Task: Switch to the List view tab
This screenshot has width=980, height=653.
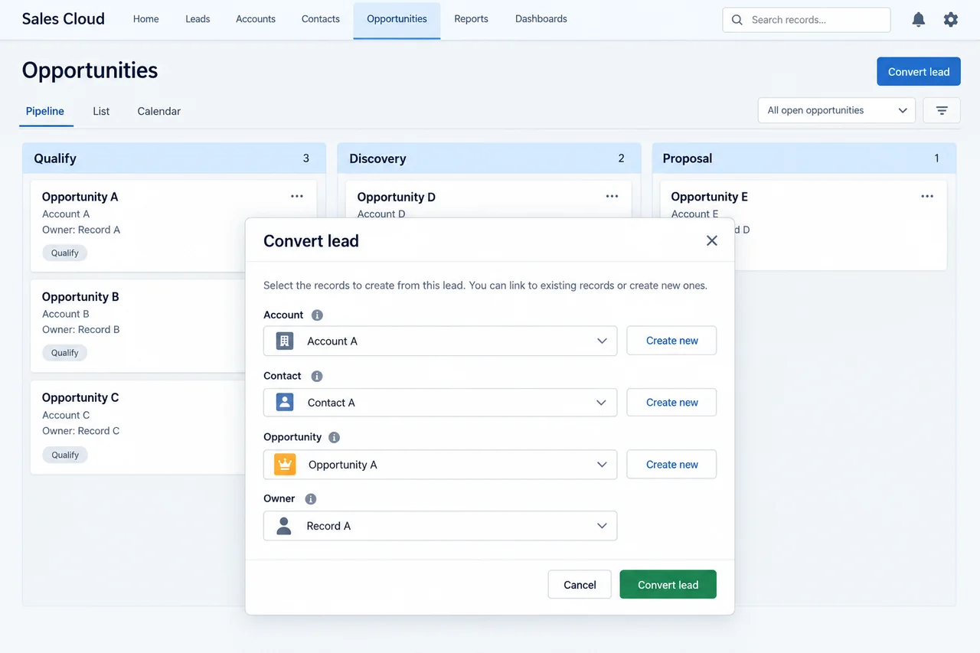Action: pyautogui.click(x=101, y=112)
